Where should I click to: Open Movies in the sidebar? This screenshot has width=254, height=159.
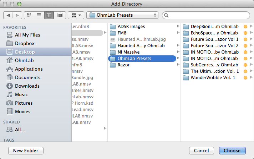click(x=36, y=111)
